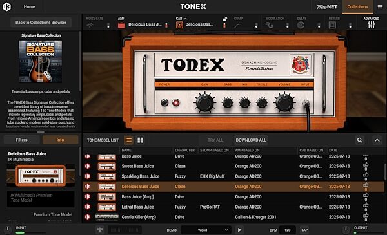Select Signature Bass Collection cover thumbnail
This screenshot has width=387, height=235.
[41, 62]
